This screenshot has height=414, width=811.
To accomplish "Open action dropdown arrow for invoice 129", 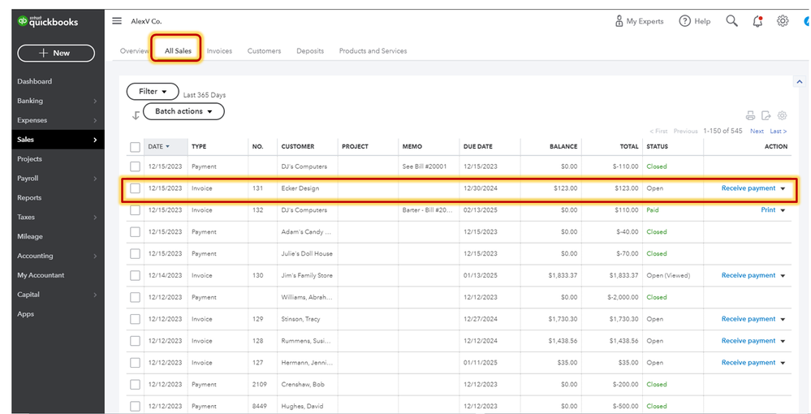I will (x=783, y=319).
